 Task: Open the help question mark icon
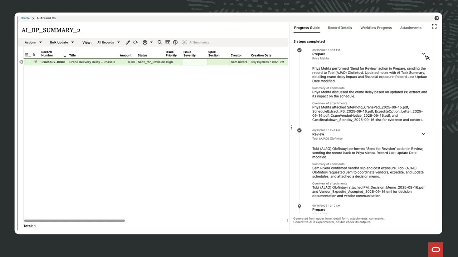tap(175, 42)
